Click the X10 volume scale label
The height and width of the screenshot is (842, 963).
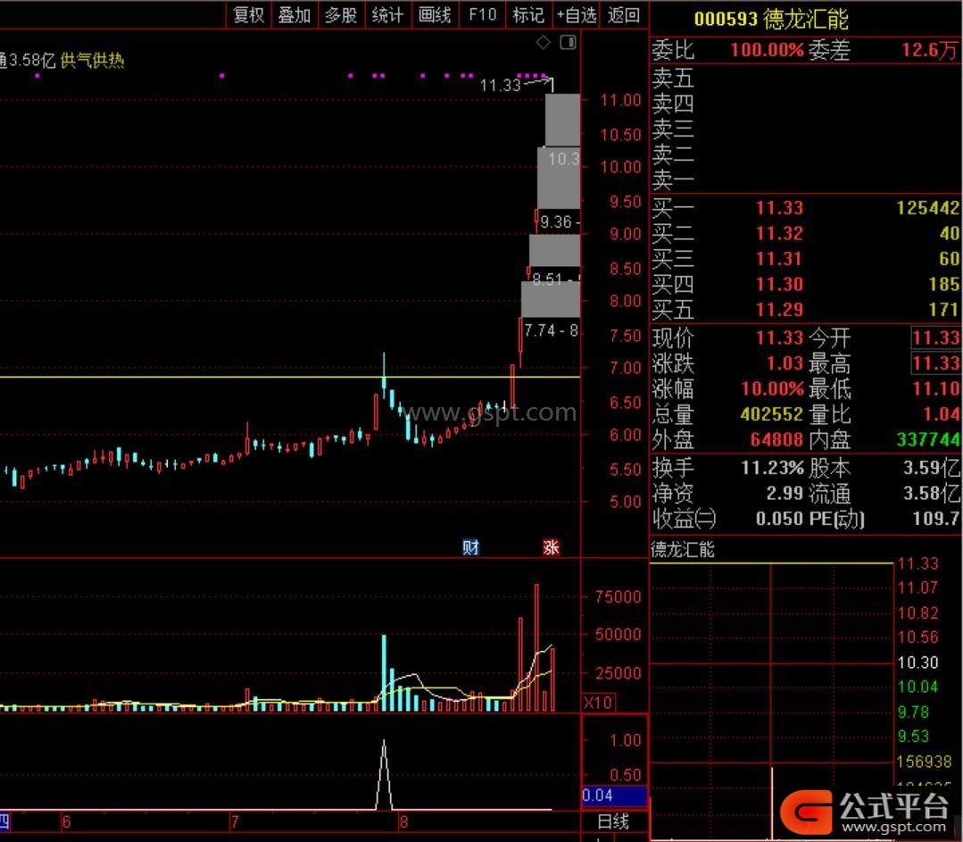(598, 703)
